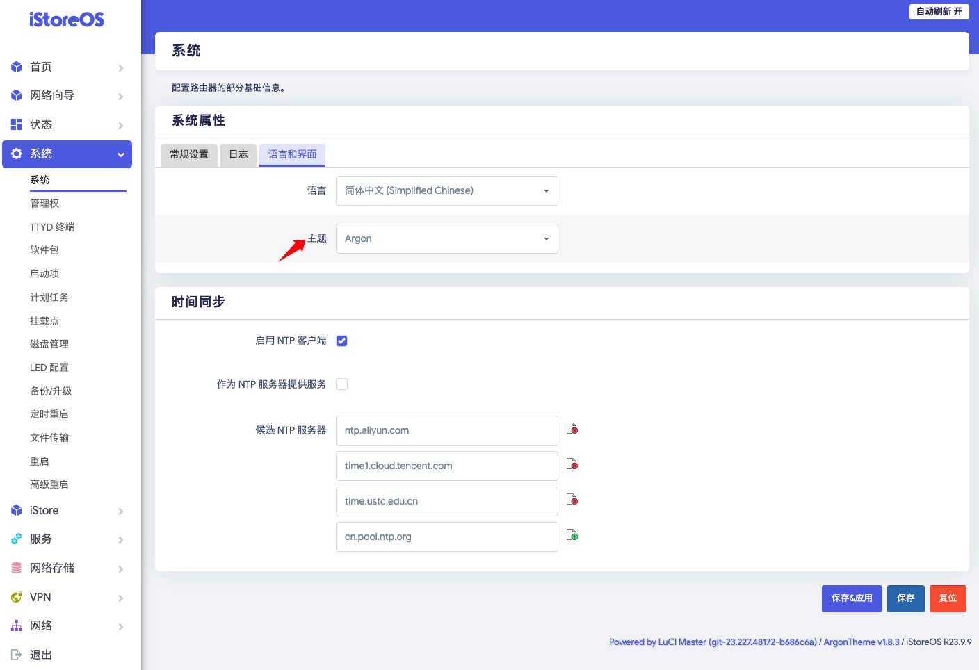Image resolution: width=979 pixels, height=670 pixels.
Task: Toggle 自动刷新 off
Action: coord(939,12)
